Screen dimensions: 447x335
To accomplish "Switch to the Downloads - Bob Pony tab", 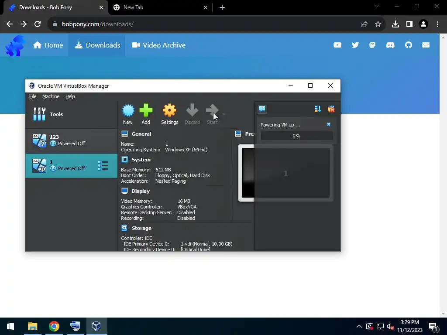I will [x=55, y=8].
